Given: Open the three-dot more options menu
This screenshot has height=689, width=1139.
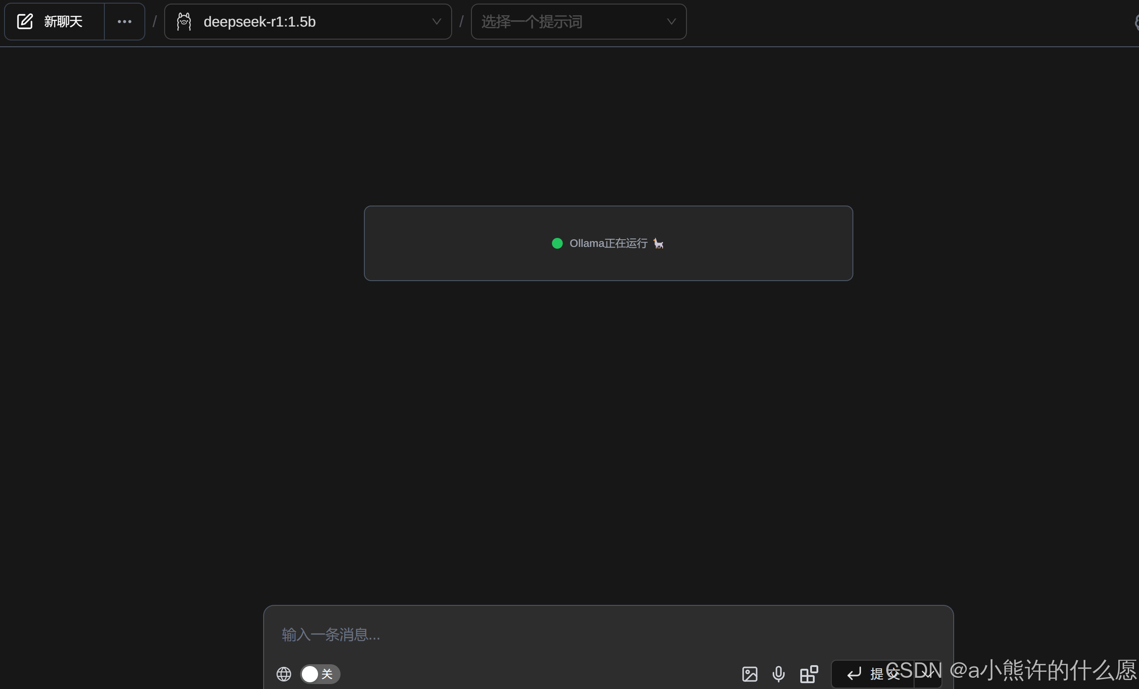Looking at the screenshot, I should pyautogui.click(x=124, y=21).
